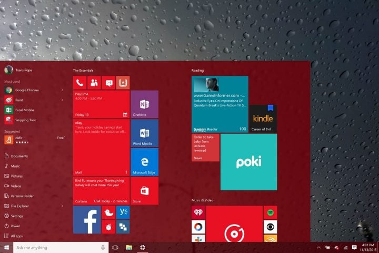Open the Groove Music tile
Screen dimensions: 379x253
(234, 224)
